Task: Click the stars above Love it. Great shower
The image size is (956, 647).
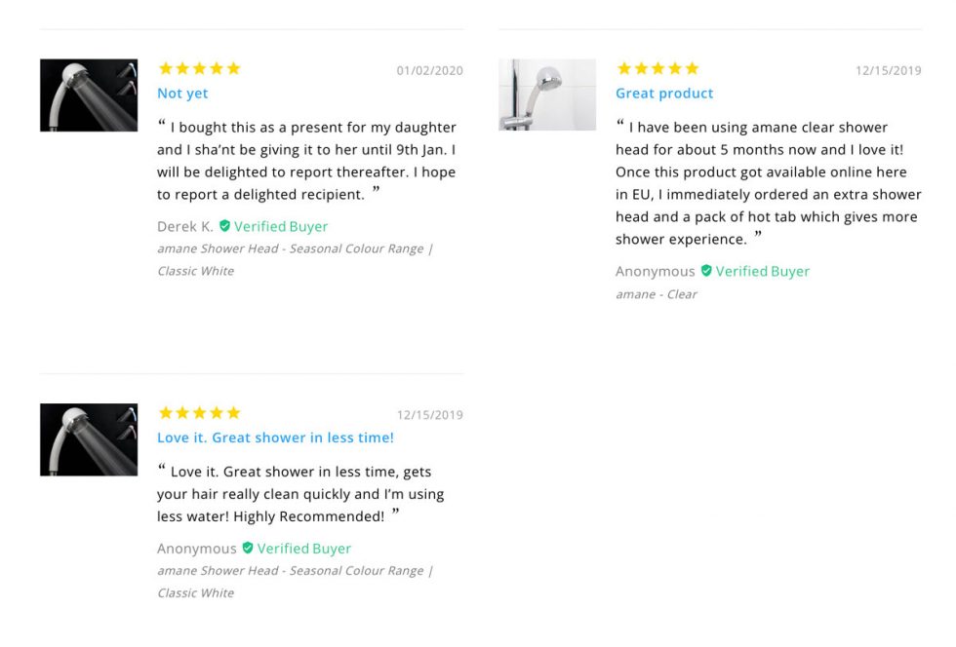Action: (x=199, y=413)
